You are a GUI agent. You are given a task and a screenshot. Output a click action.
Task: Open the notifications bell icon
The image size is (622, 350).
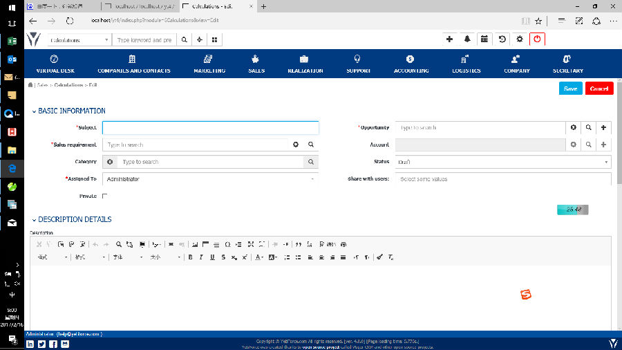(467, 39)
